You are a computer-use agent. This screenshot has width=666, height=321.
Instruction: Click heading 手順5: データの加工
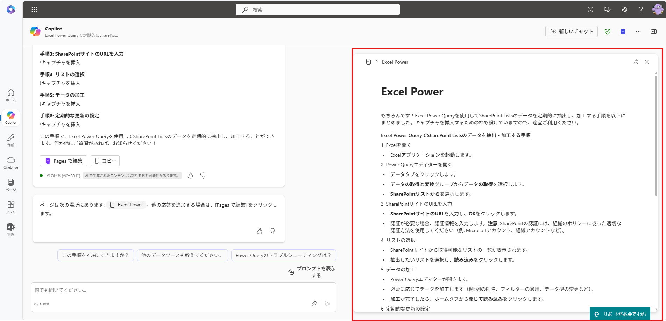point(62,95)
